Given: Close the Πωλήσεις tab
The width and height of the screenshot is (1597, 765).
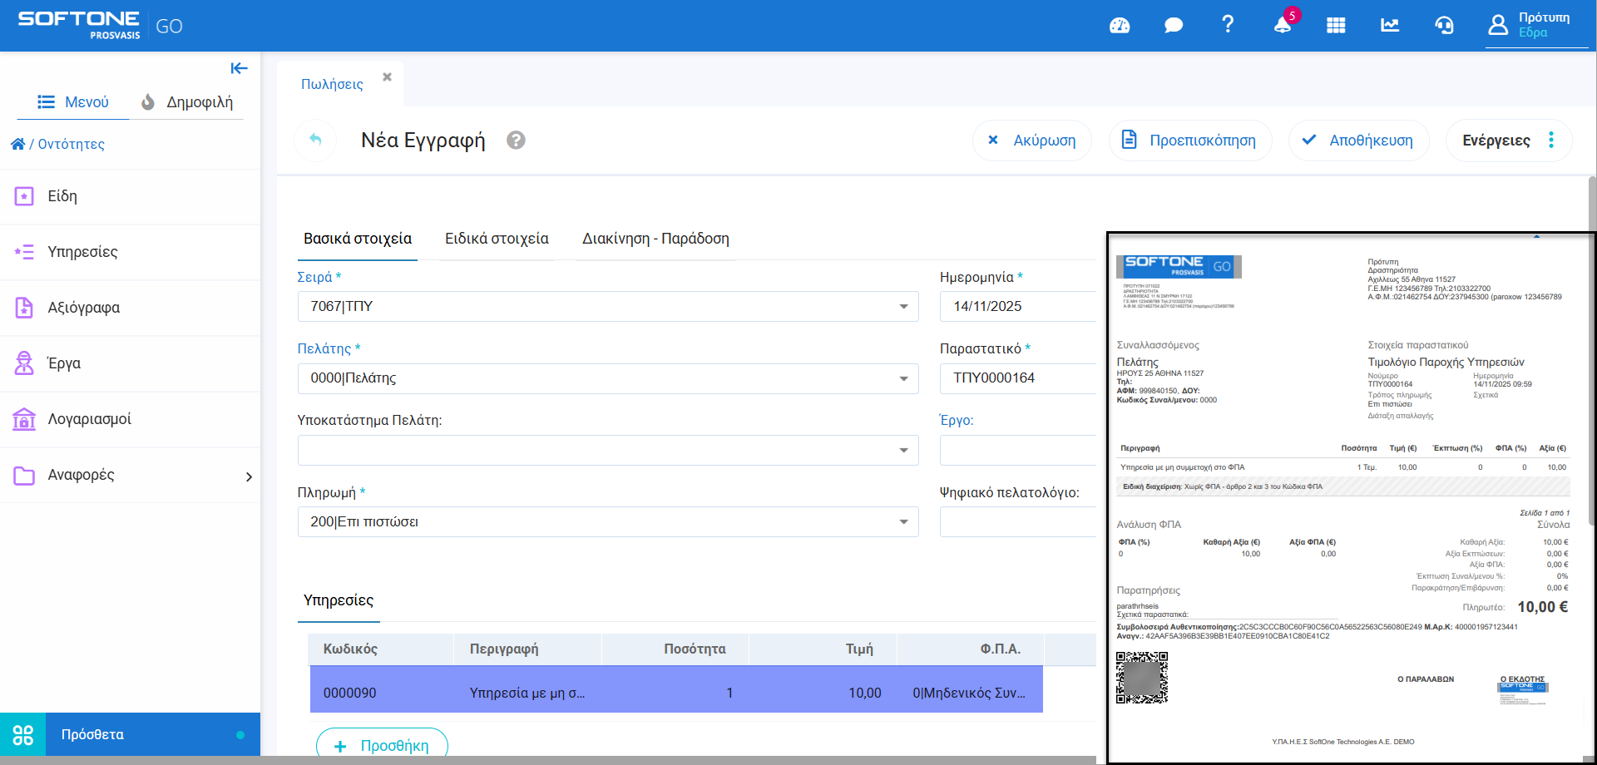Looking at the screenshot, I should (387, 77).
